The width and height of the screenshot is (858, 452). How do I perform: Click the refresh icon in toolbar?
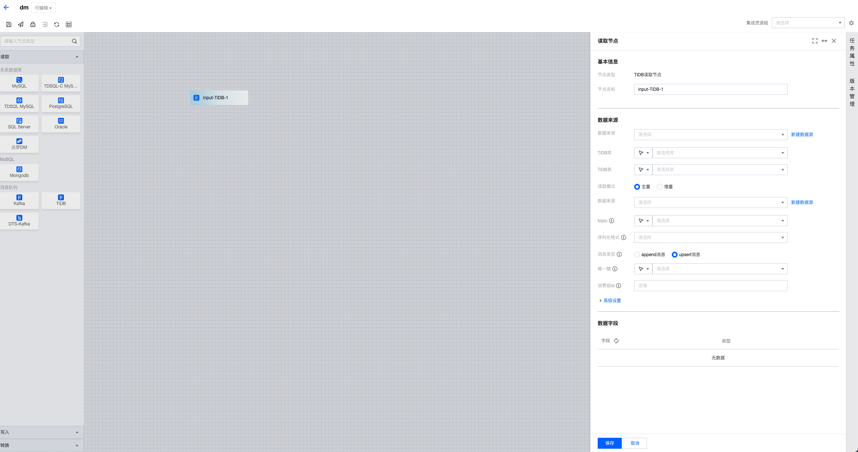tap(57, 24)
